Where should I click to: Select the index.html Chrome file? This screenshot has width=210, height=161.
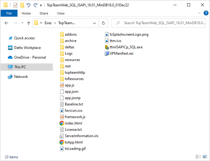click(71, 123)
